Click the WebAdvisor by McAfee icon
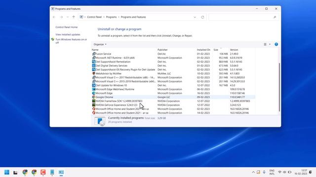Viewport: 316px width, 177px height. tap(94, 73)
